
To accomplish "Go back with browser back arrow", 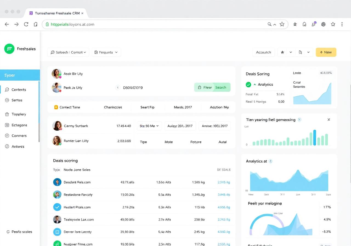I will coord(7,24).
